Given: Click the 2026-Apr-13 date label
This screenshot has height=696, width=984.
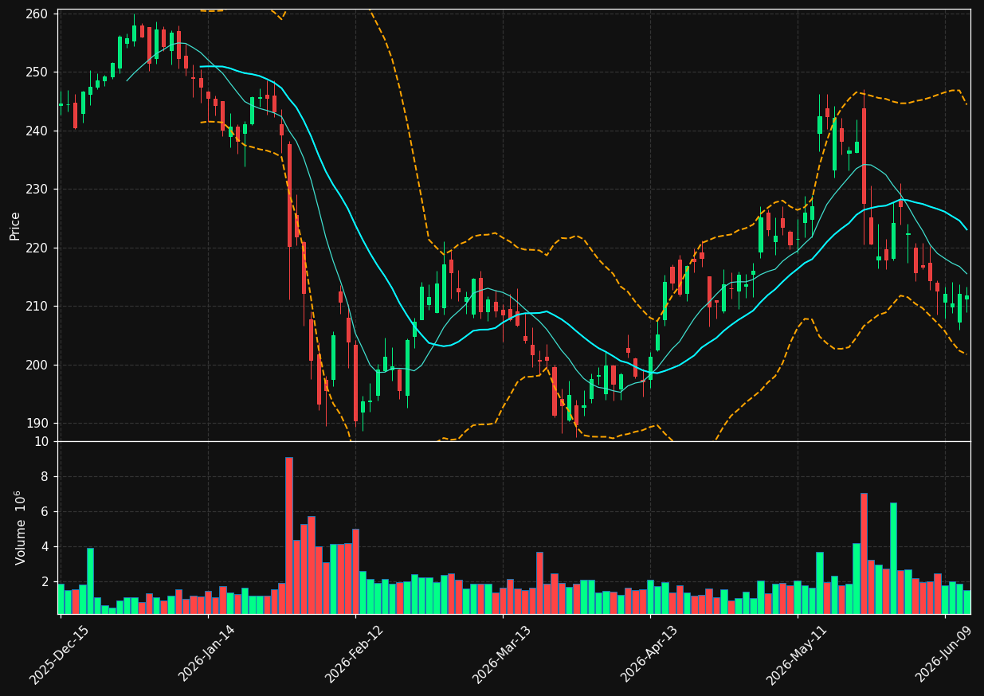Looking at the screenshot, I should pyautogui.click(x=649, y=655).
